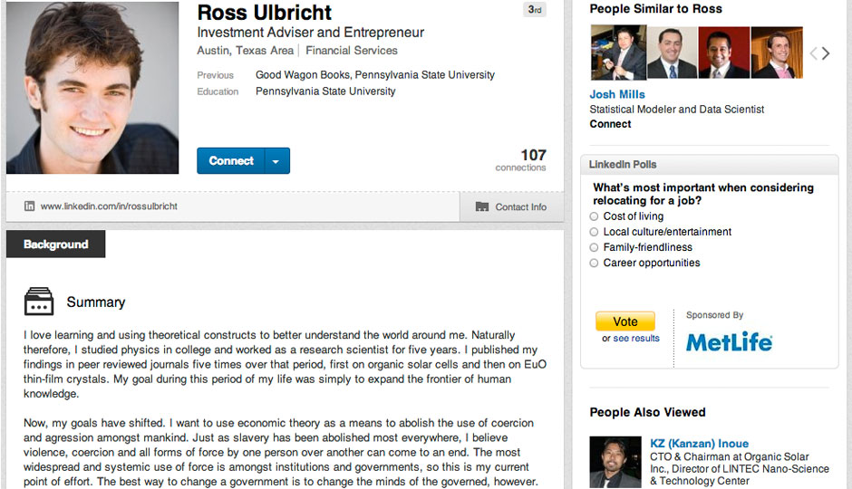Select the Local culture/entertainment radio button
The width and height of the screenshot is (852, 489).
595,232
